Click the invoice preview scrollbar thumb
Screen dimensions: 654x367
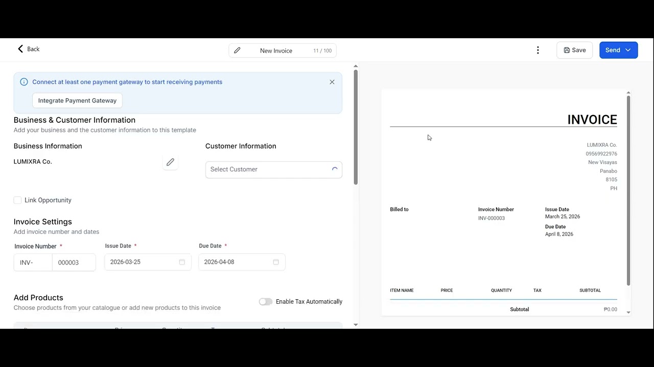point(628,191)
